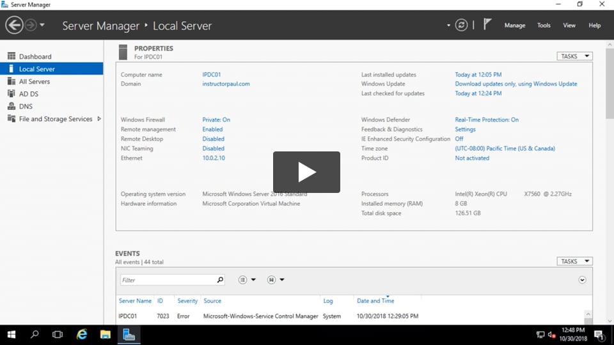Click the Remote Desktop Disabled link
The width and height of the screenshot is (614, 345).
pyautogui.click(x=213, y=139)
